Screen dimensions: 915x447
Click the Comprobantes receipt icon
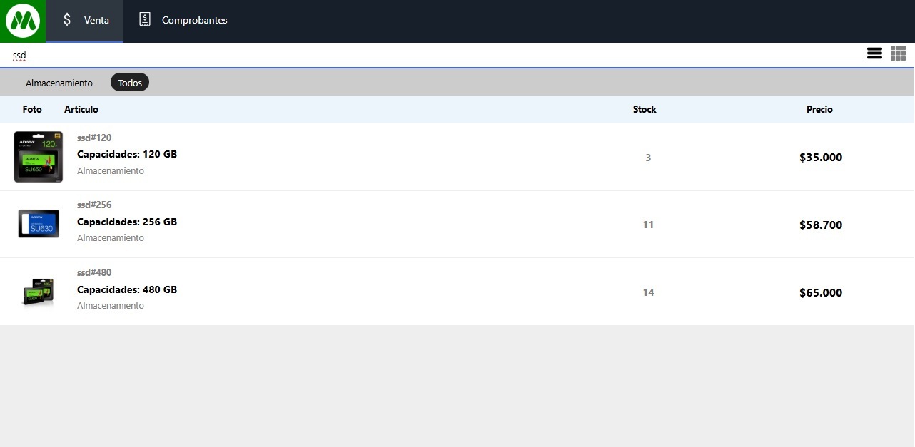pos(145,20)
